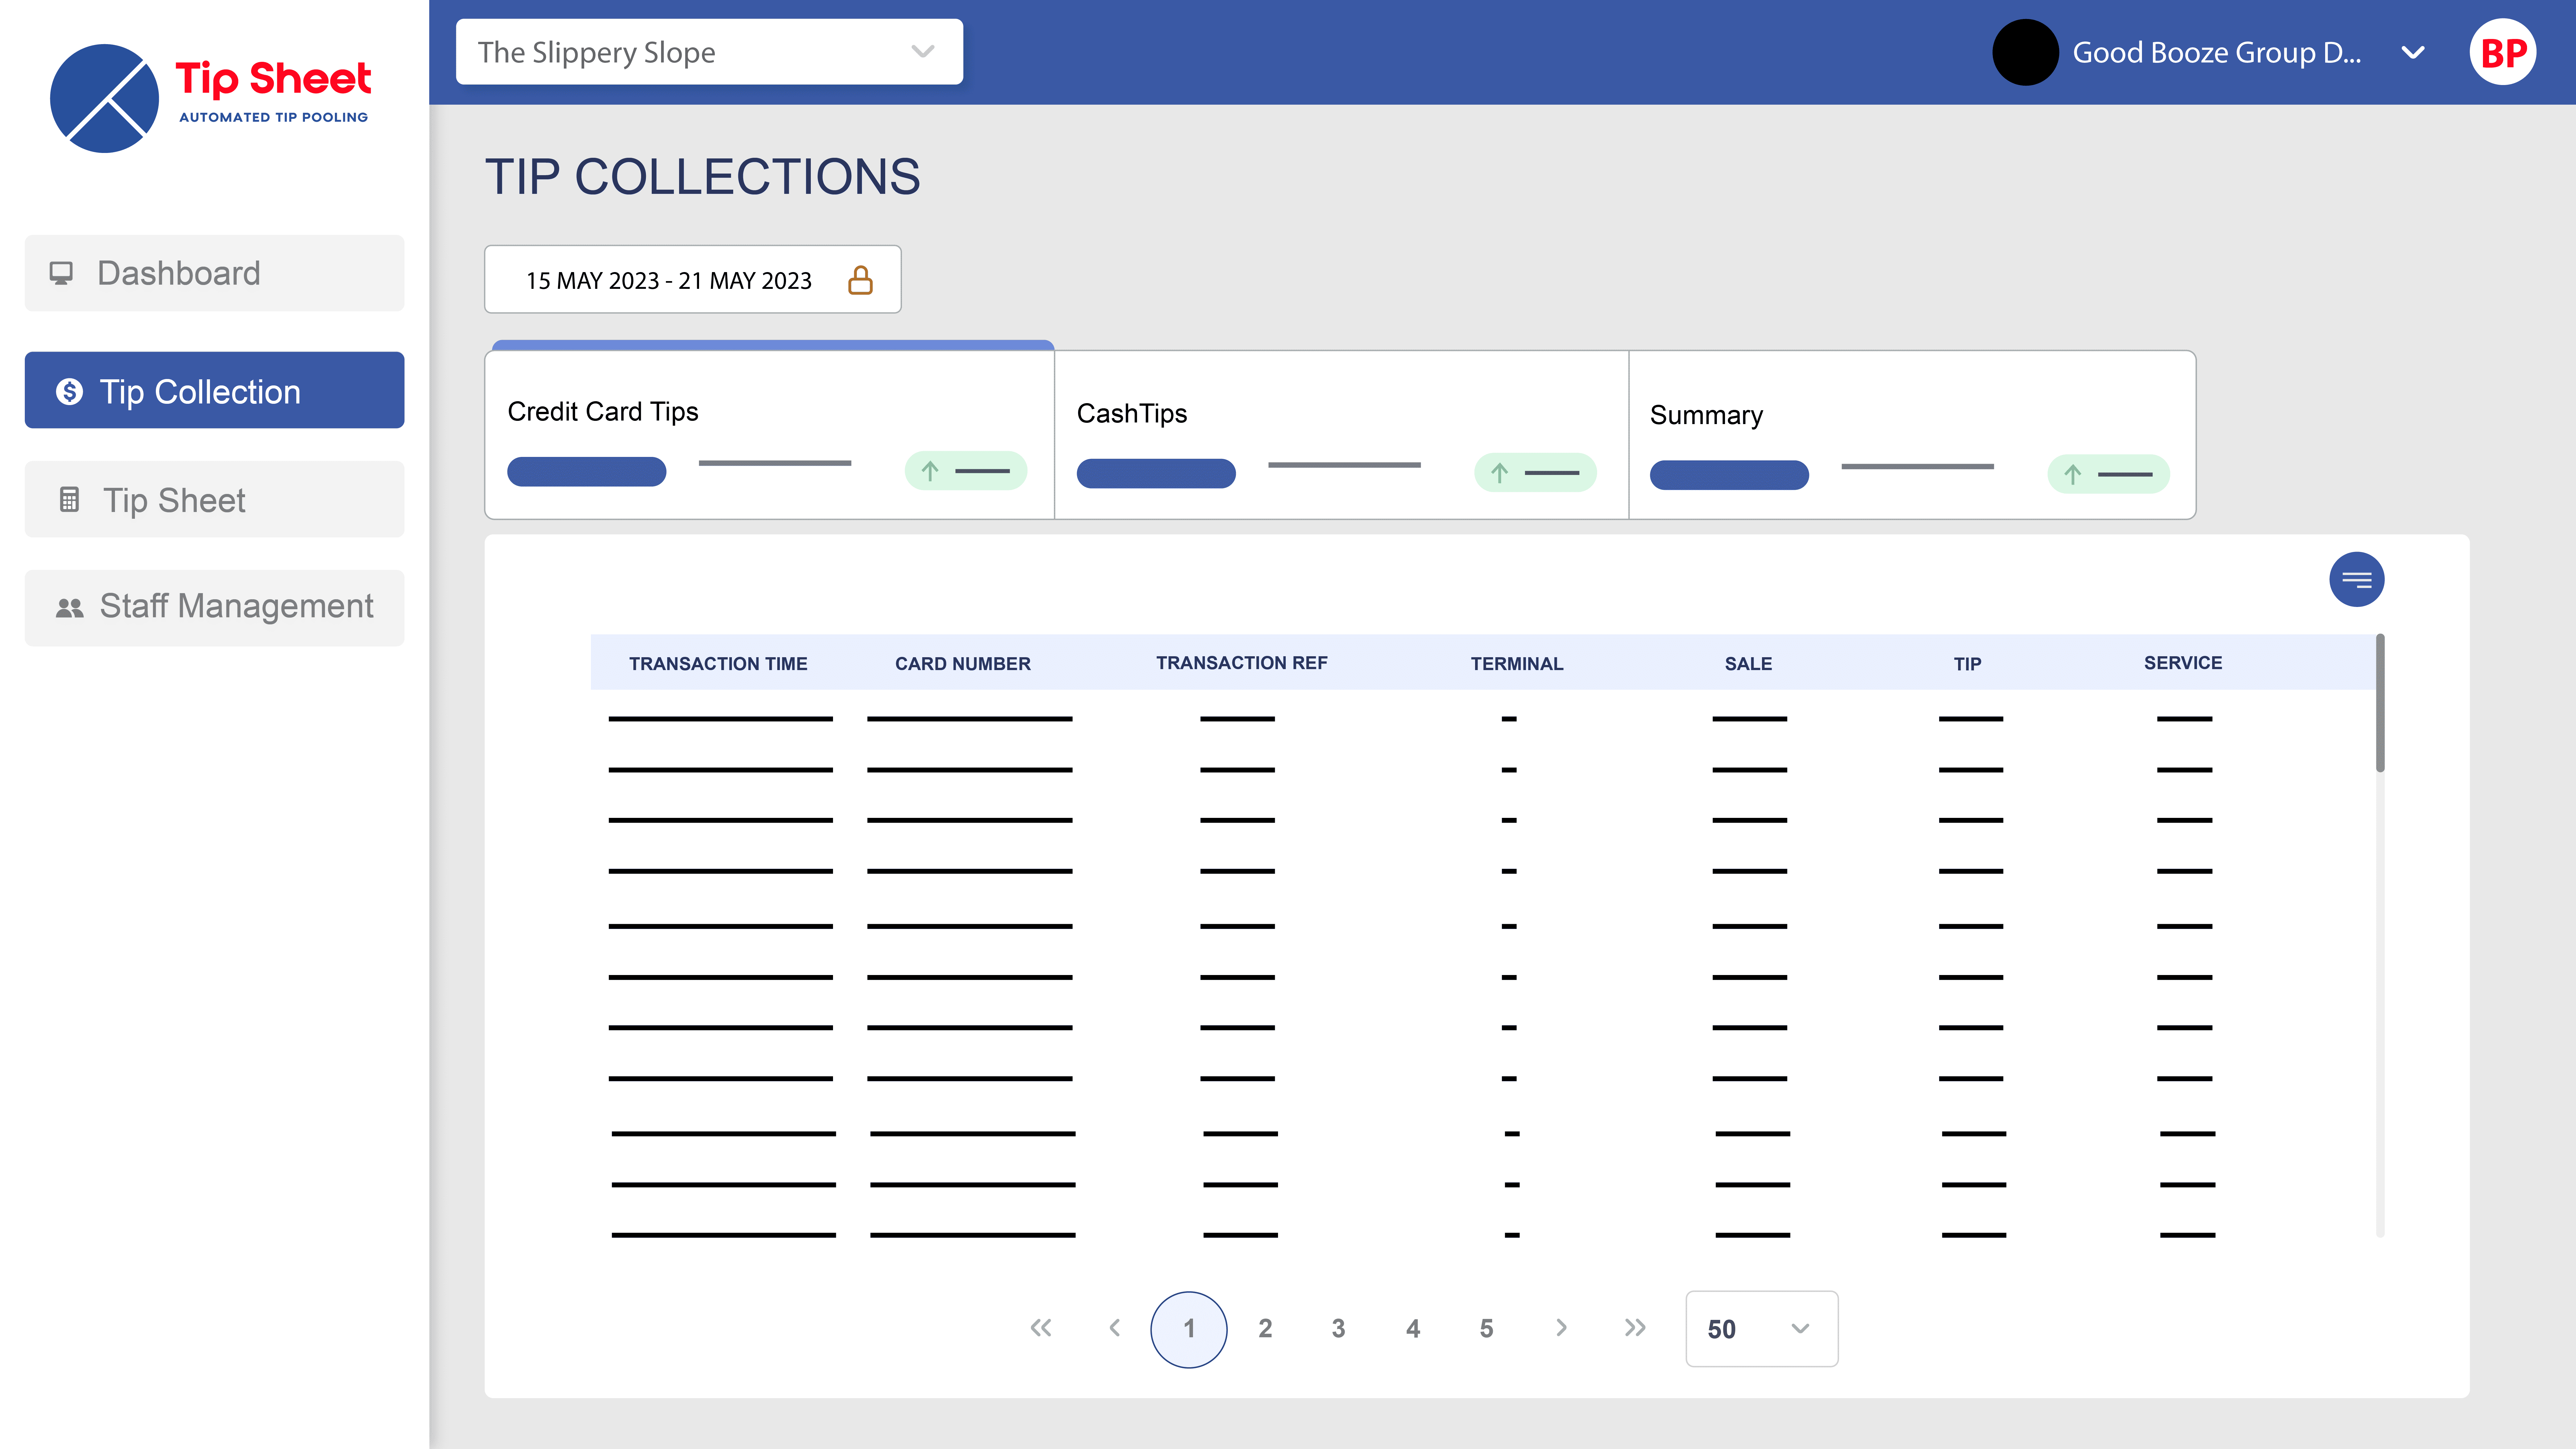Jump to first page using double arrow

(1041, 1328)
